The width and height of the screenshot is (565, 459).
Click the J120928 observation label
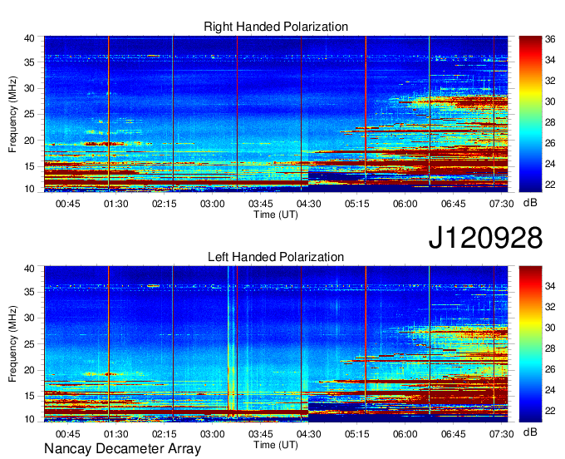[x=485, y=238]
